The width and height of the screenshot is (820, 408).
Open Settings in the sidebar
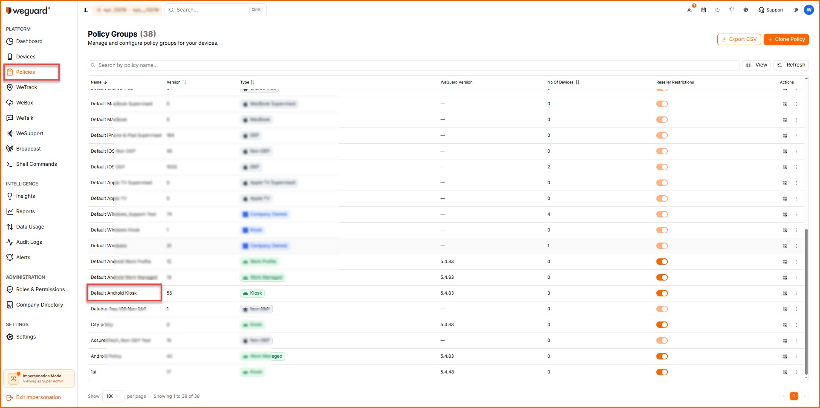[26, 337]
